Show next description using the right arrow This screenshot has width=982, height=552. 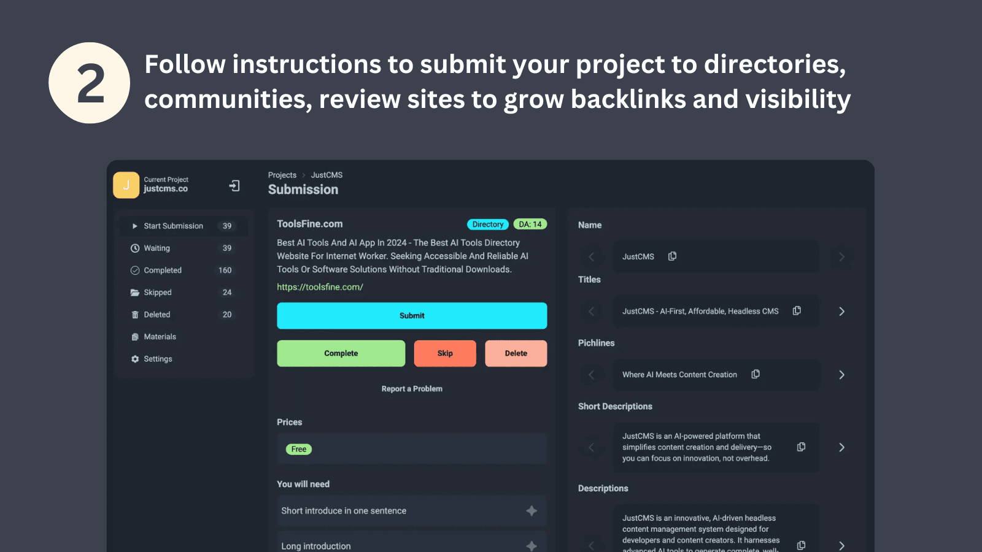[x=841, y=545]
